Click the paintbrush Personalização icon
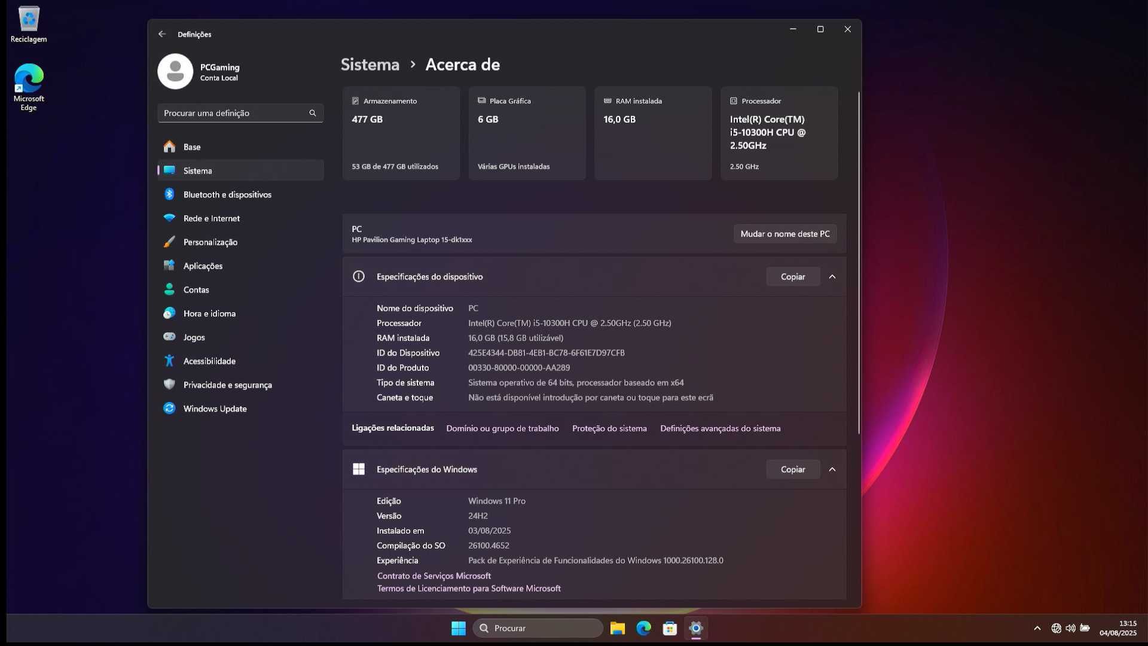 coord(169,242)
